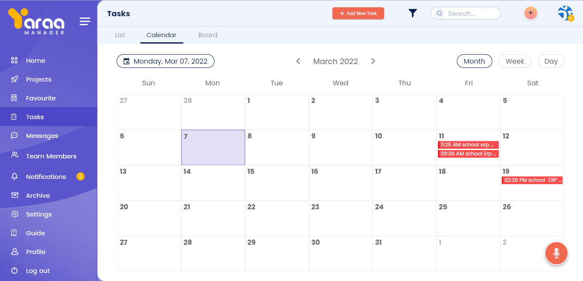Open Notifications from the sidebar
This screenshot has width=583, height=281.
pos(46,177)
